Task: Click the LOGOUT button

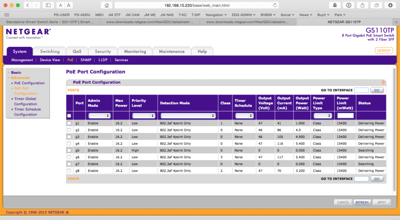Action: pyautogui.click(x=384, y=50)
